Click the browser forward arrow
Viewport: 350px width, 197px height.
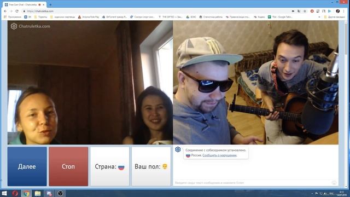(x=11, y=11)
